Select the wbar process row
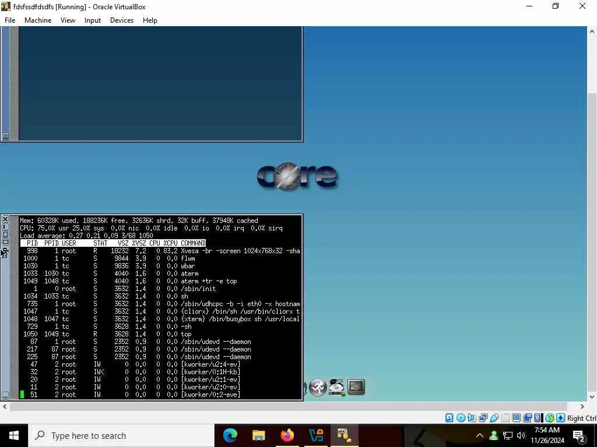The height and width of the screenshot is (447, 597). click(x=160, y=266)
